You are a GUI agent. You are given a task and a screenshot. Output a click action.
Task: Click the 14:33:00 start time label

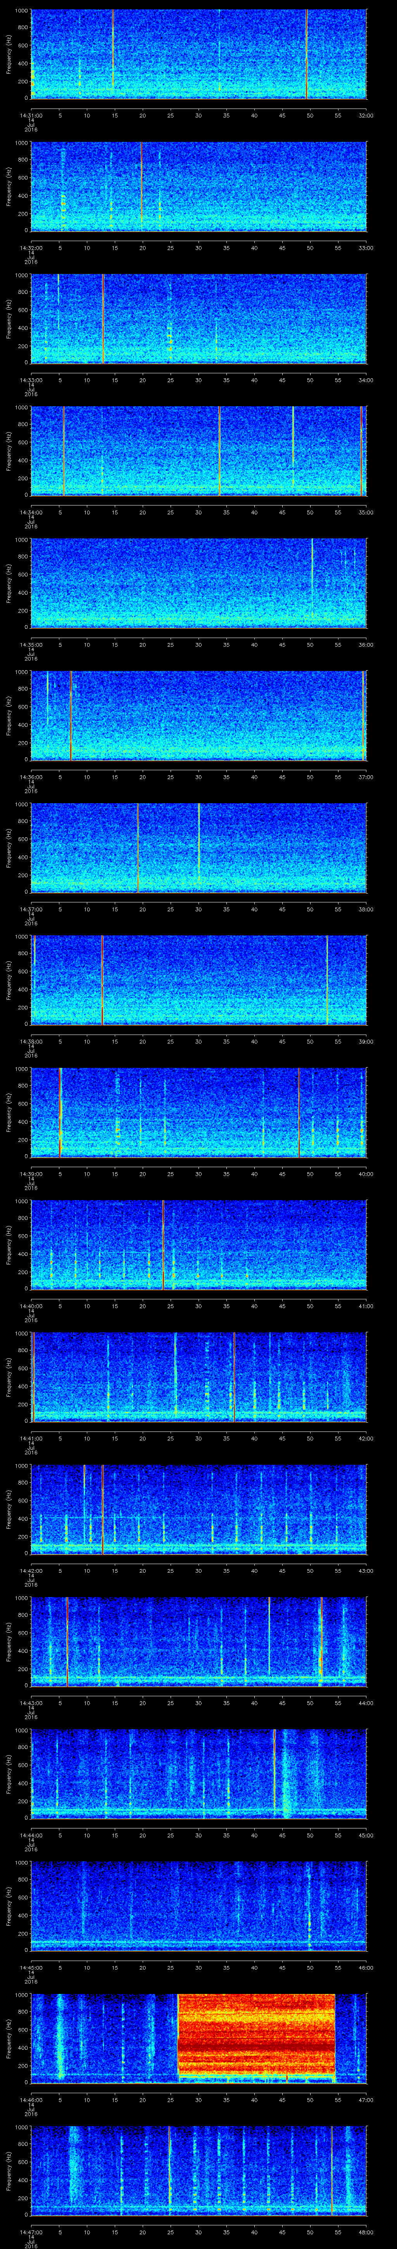pos(31,380)
